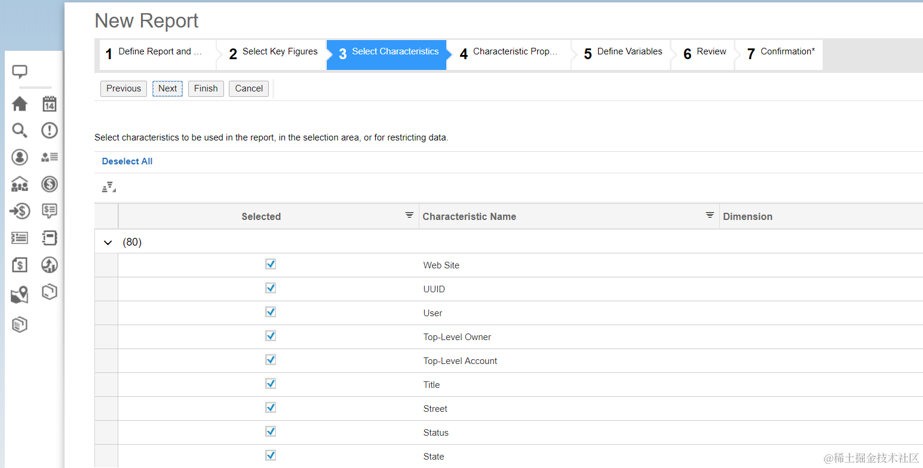Click the Selected column header
This screenshot has width=923, height=468.
[x=261, y=216]
